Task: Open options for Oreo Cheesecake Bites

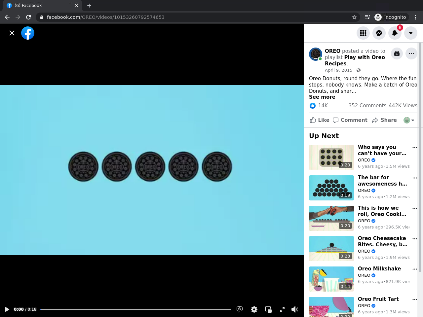Action: 415,239
